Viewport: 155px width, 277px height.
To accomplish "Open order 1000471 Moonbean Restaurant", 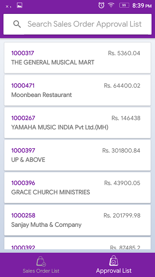I will 77,90.
